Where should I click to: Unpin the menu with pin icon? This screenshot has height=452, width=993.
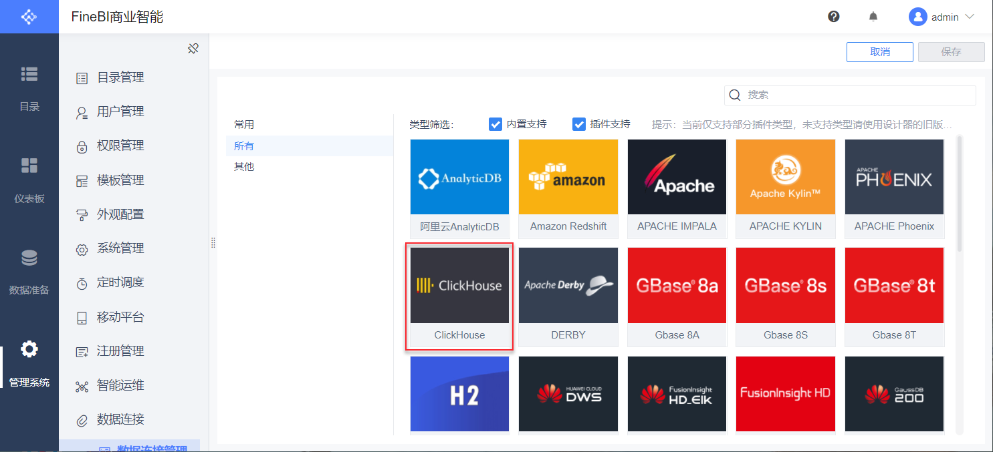pos(193,49)
